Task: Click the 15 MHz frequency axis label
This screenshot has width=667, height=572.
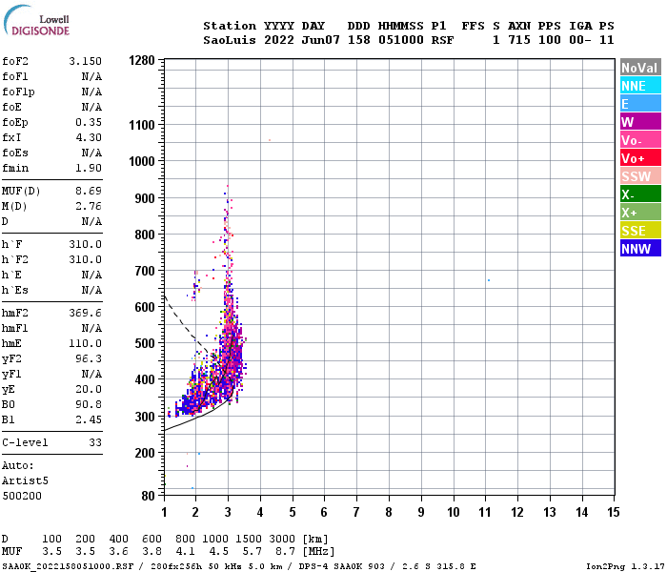Action: (613, 512)
